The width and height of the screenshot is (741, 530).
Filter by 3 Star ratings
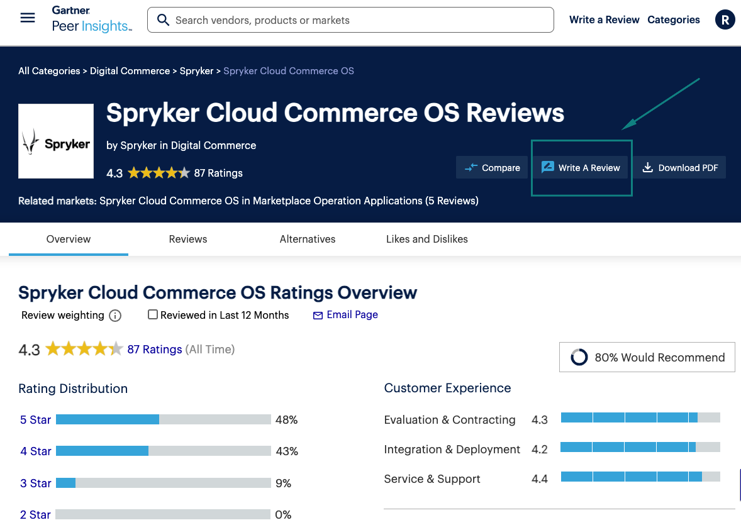coord(35,483)
